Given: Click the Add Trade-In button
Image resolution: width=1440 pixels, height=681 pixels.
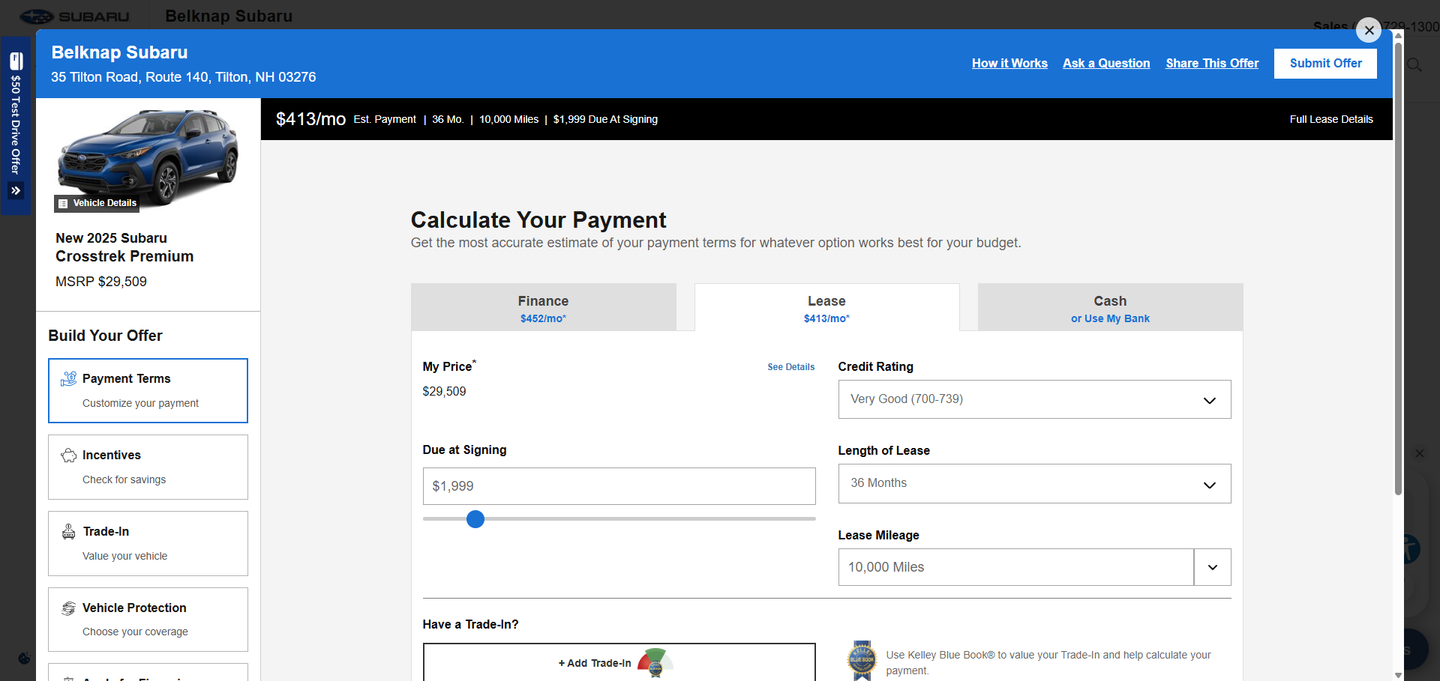Looking at the screenshot, I should point(619,662).
